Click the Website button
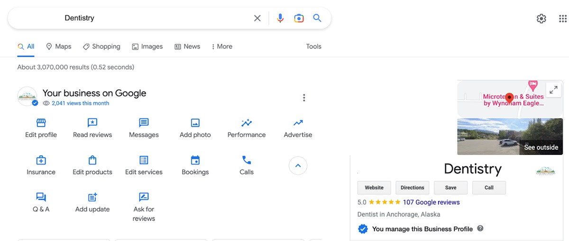 point(374,188)
